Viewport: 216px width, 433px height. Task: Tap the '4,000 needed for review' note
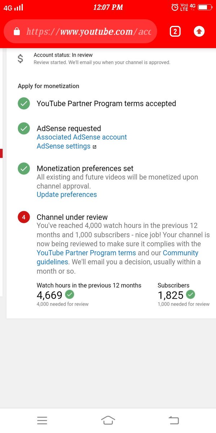pos(63,304)
